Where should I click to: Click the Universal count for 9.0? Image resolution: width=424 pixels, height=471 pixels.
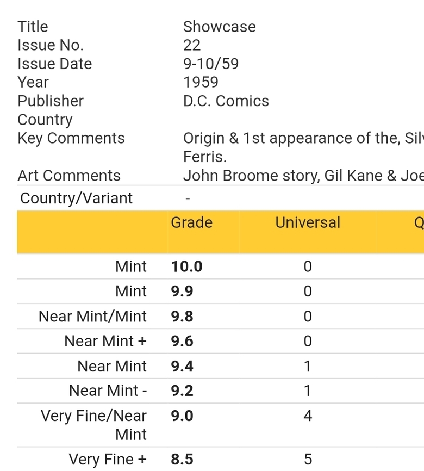[308, 416]
